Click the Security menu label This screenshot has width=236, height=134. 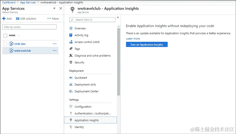(80, 62)
